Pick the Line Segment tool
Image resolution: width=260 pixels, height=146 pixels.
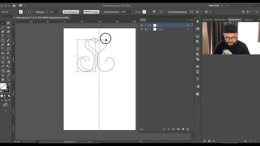click(8, 36)
